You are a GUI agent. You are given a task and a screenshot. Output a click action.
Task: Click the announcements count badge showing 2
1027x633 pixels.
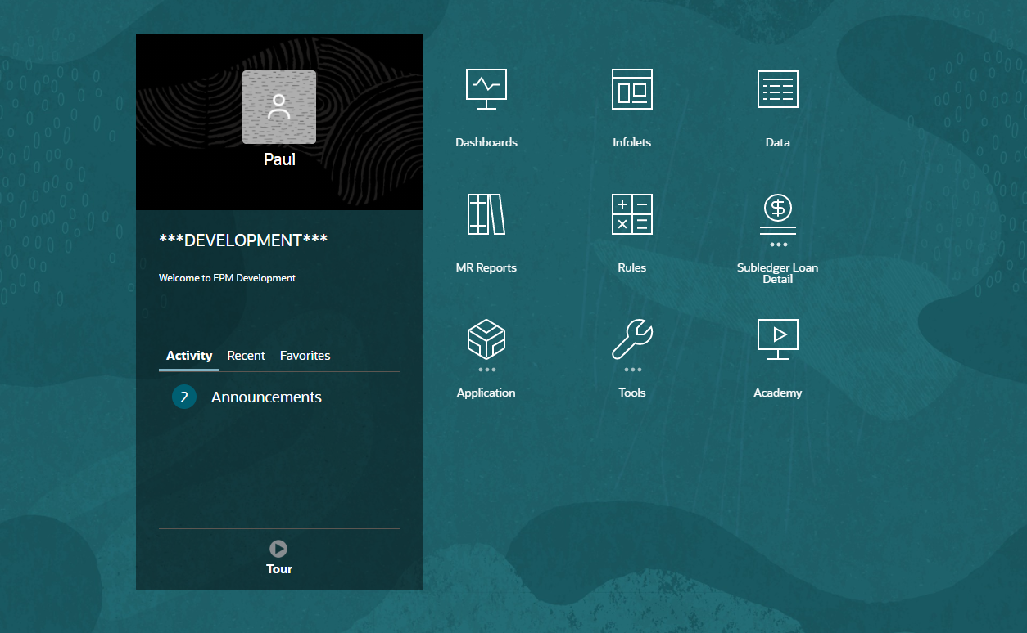[x=184, y=397]
